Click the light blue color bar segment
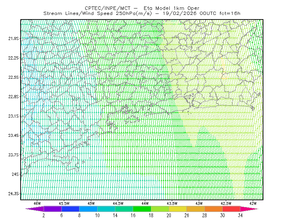This screenshot has height=219, width=284. point(88,209)
